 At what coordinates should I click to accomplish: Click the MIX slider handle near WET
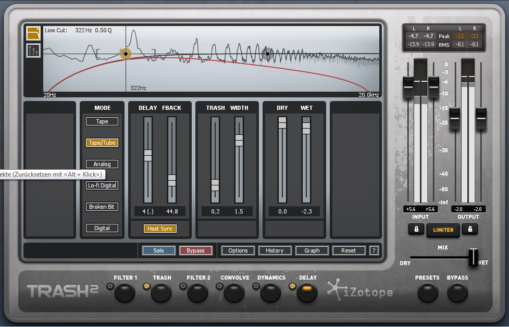[473, 257]
